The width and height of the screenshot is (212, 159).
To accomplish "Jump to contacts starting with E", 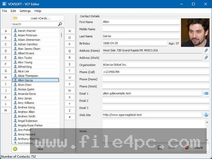I will click(x=6, y=58).
